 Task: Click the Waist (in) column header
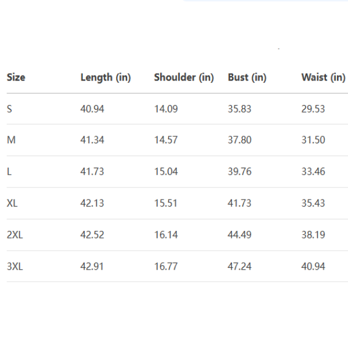[x=323, y=77]
